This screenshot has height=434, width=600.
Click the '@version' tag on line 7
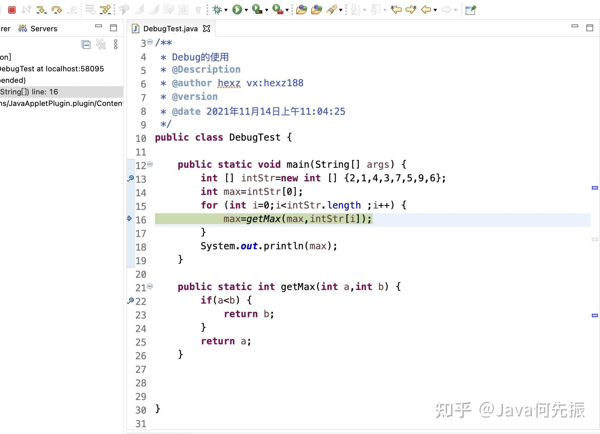(x=195, y=97)
